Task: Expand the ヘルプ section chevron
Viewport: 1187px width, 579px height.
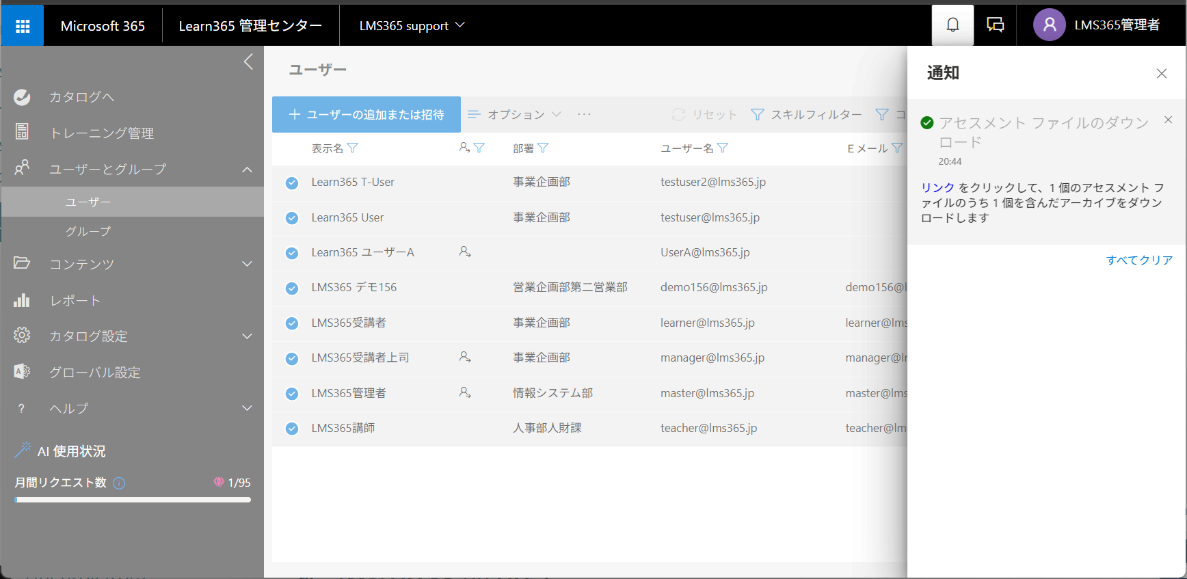Action: pos(248,408)
